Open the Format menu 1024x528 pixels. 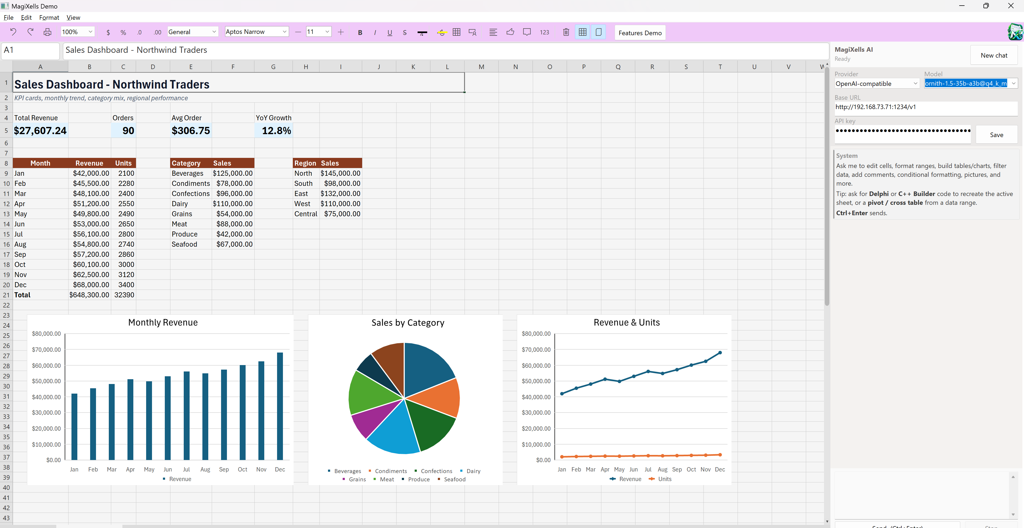(x=49, y=18)
